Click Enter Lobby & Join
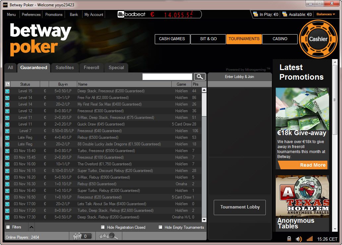Viewport: 342px width, 245px height. (x=240, y=77)
